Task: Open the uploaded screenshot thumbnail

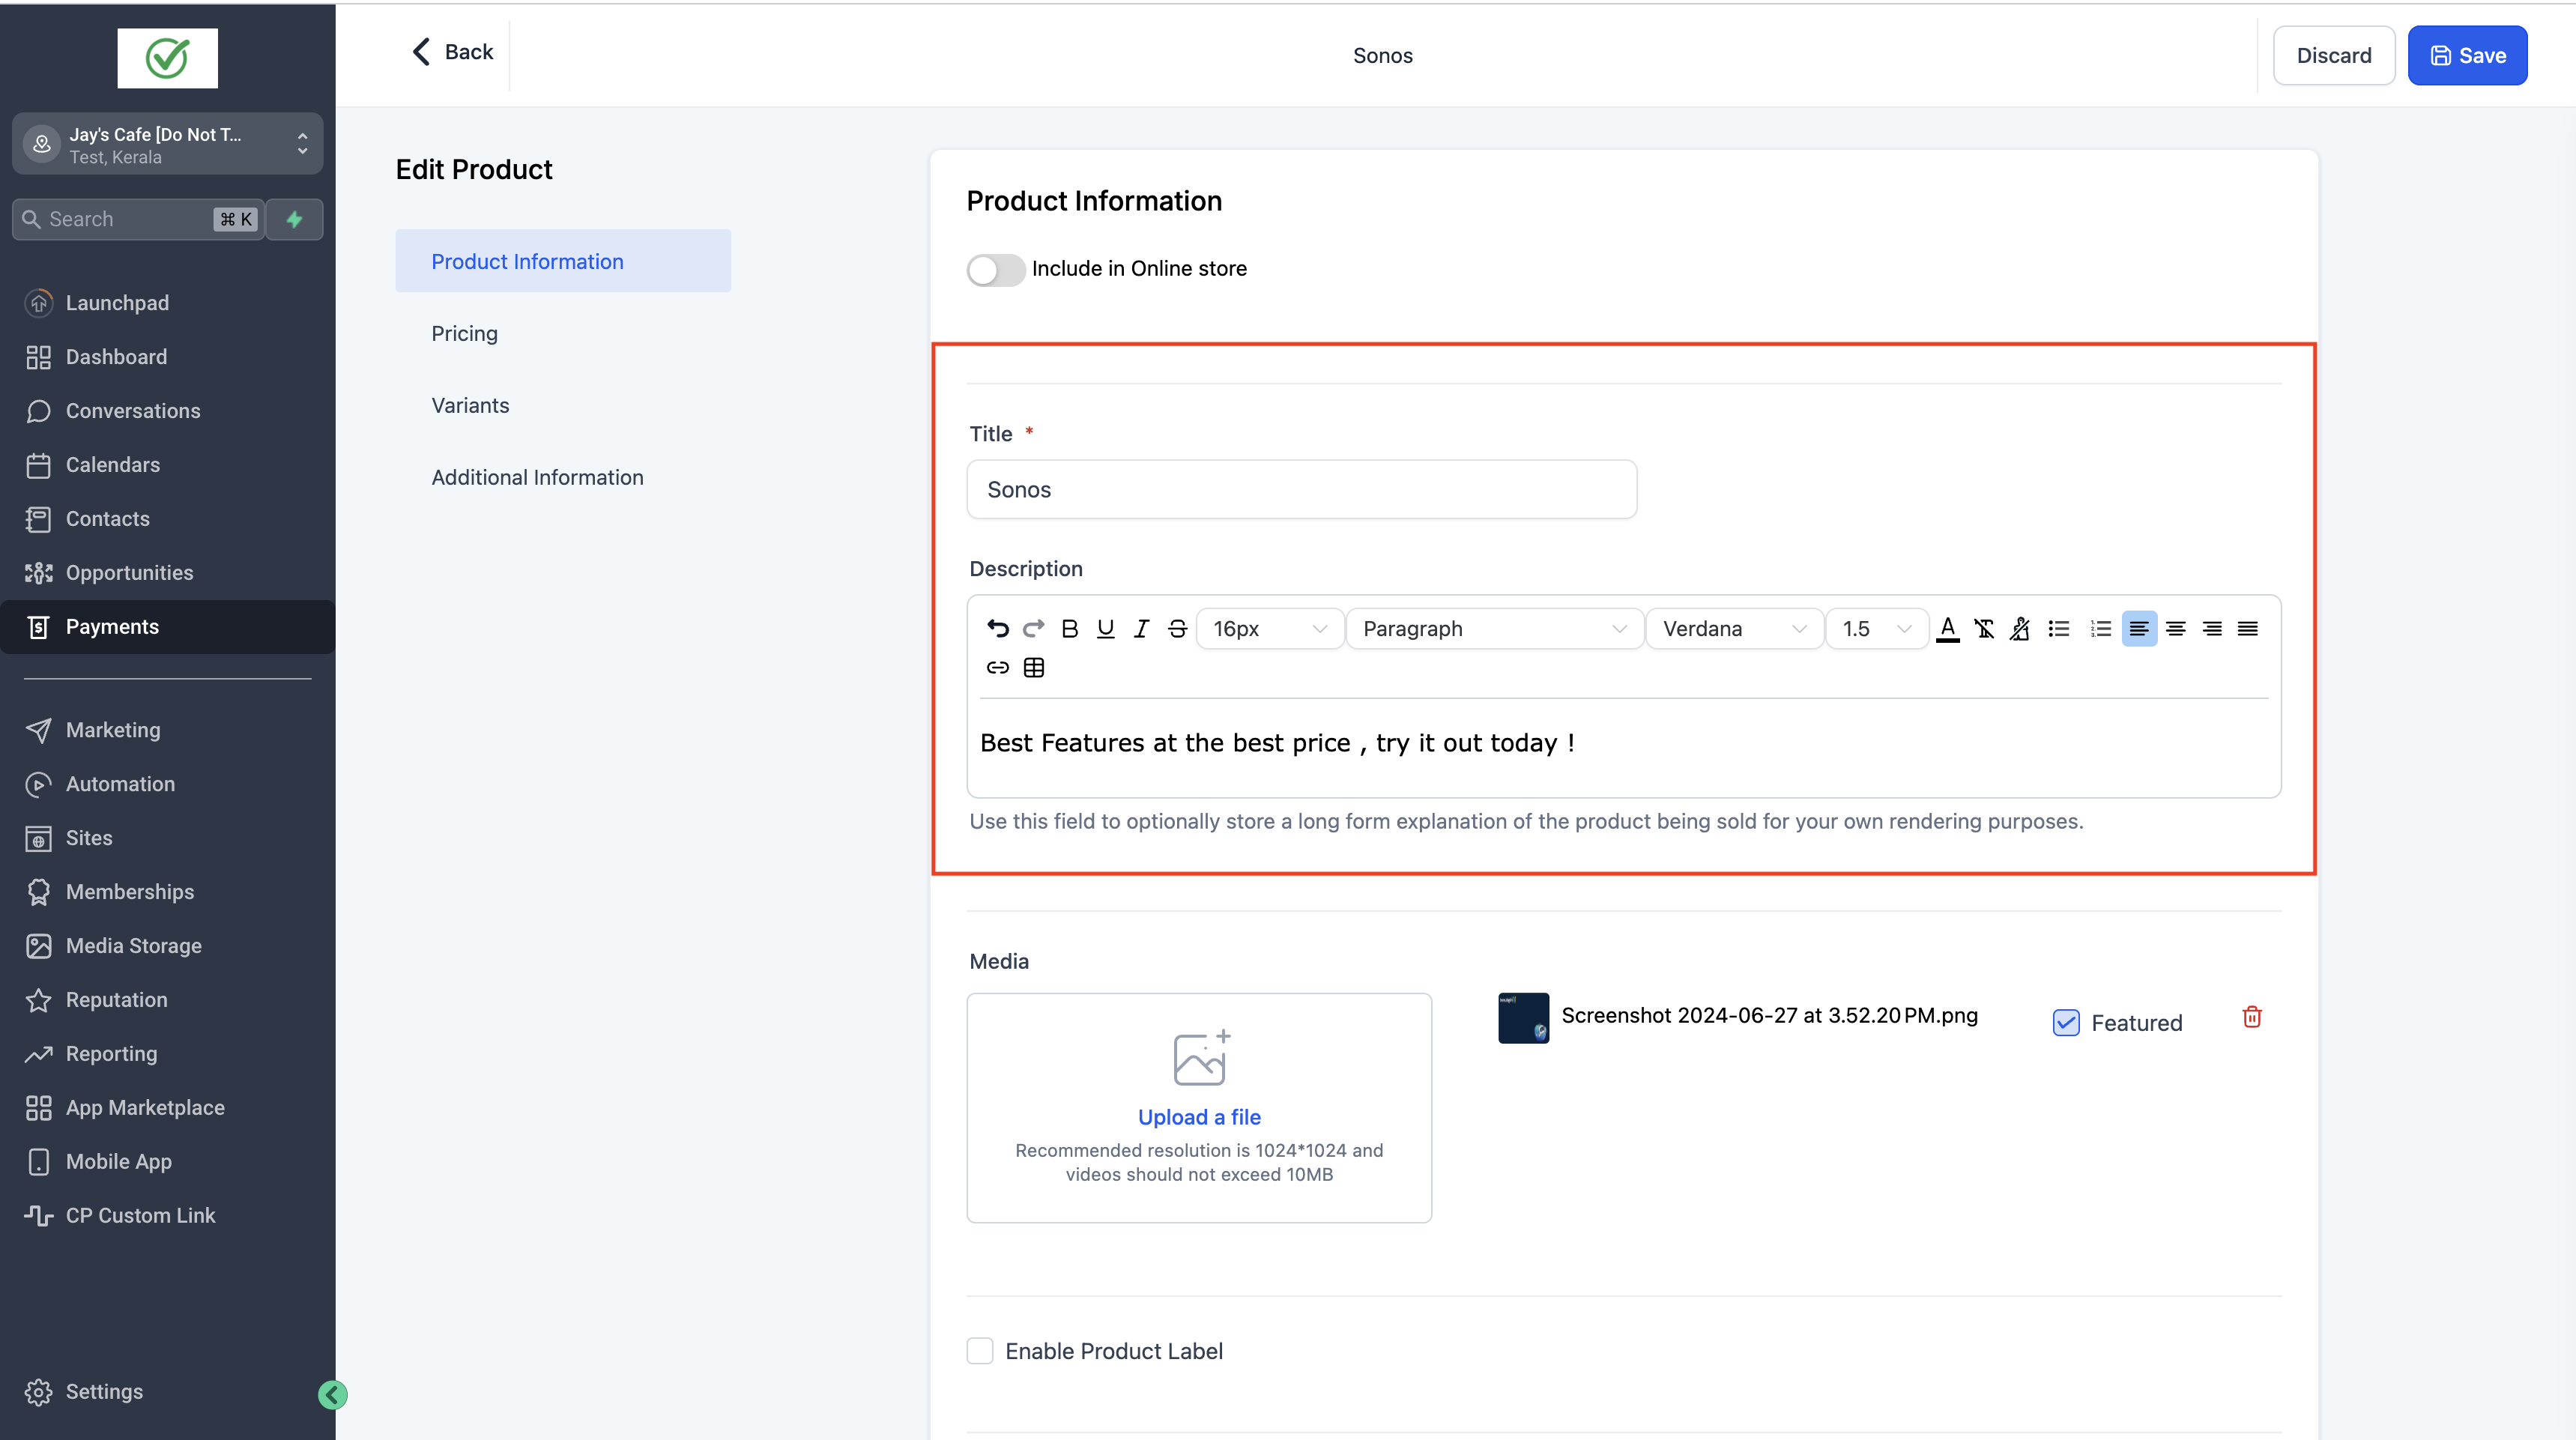Action: (1523, 1018)
